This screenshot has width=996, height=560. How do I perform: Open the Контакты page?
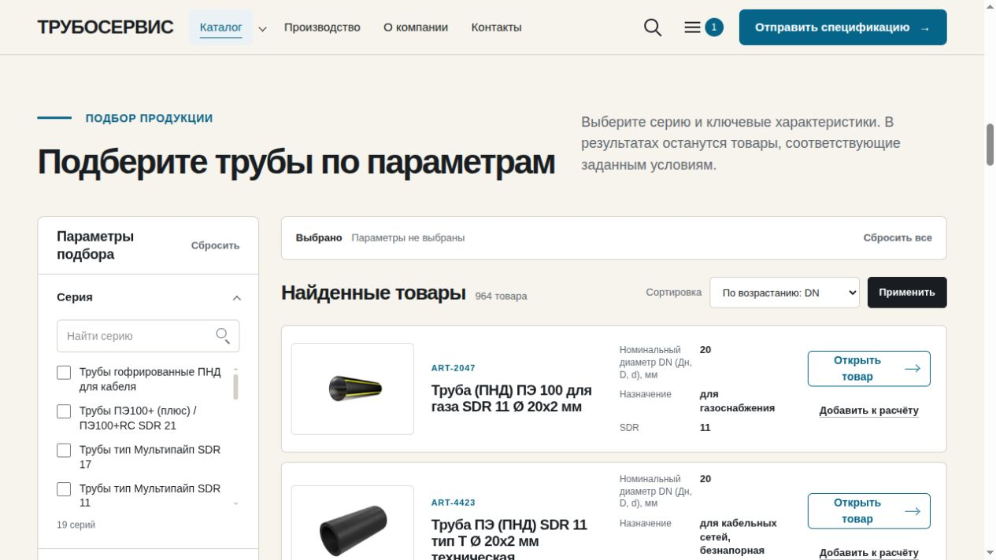[x=496, y=28]
